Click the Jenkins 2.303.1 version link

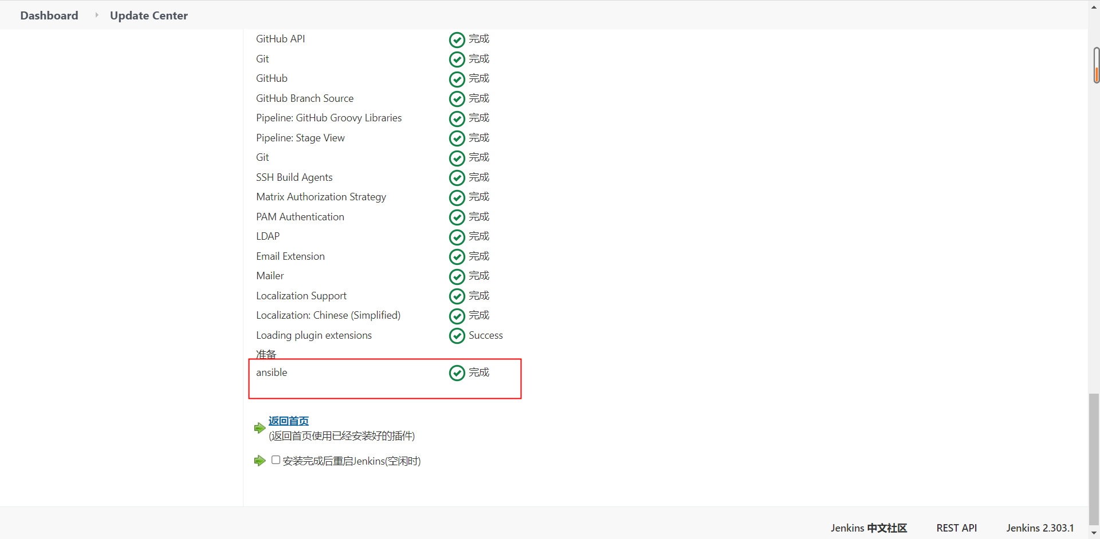(x=1040, y=528)
